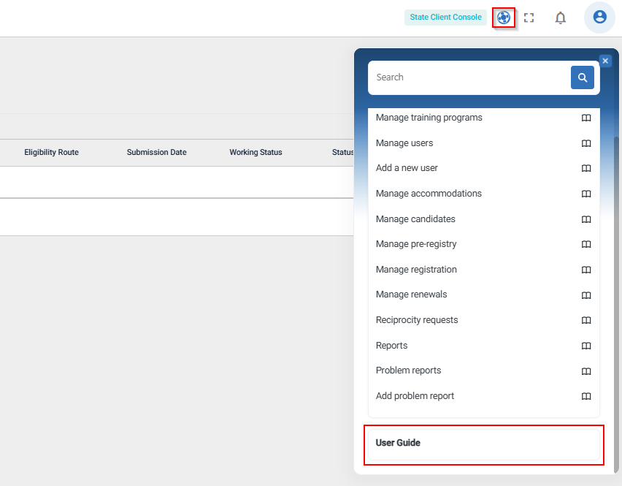Open book icon for Manage users

click(586, 143)
